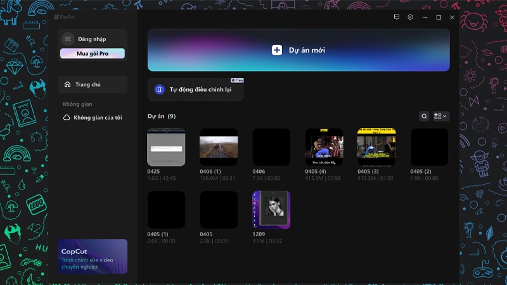
Task: Open project thumbnail 0406 (1)
Action: tap(219, 147)
